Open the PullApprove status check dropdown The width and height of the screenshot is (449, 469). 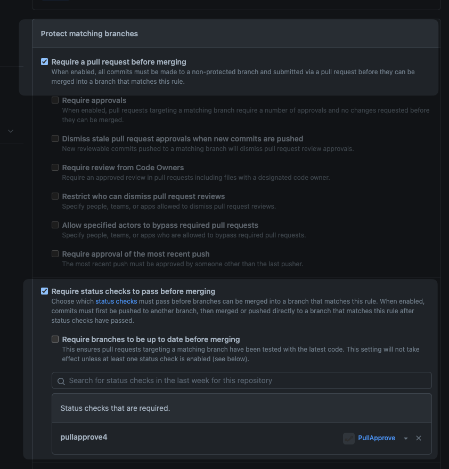point(405,438)
